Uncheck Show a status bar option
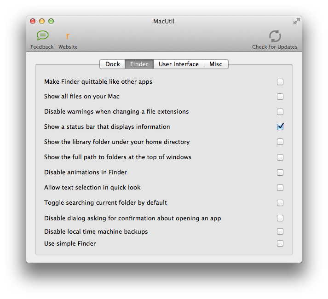Screen dimensions: 328x299 [280, 126]
